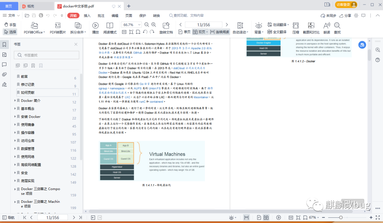383x223 pixels.
Task: Toggle 导航 navigation pane in status bar
Action: pyautogui.click(x=9, y=217)
